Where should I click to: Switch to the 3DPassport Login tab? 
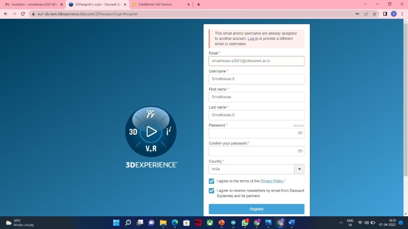(97, 4)
